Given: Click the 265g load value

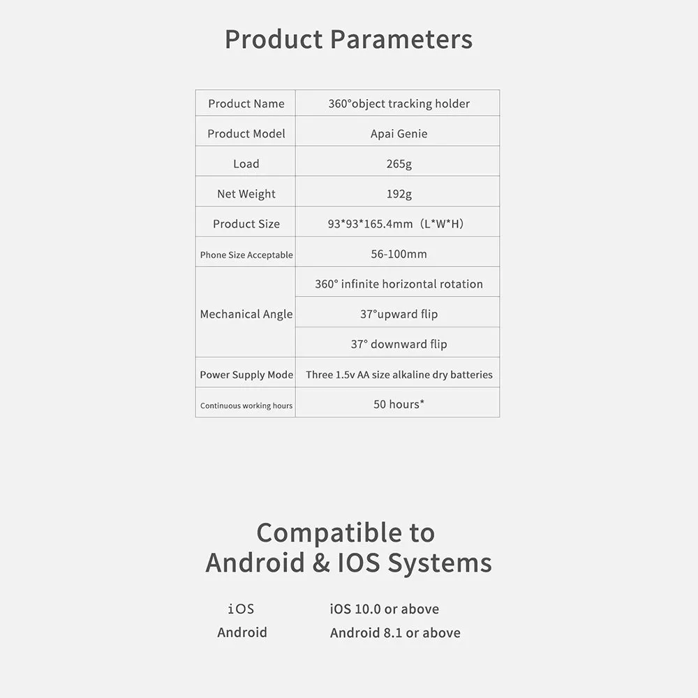Looking at the screenshot, I should [x=399, y=163].
